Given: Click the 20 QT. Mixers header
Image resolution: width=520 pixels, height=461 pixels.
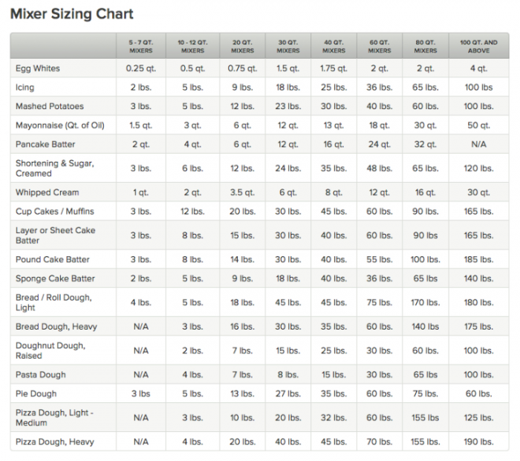Looking at the screenshot, I should tap(242, 47).
